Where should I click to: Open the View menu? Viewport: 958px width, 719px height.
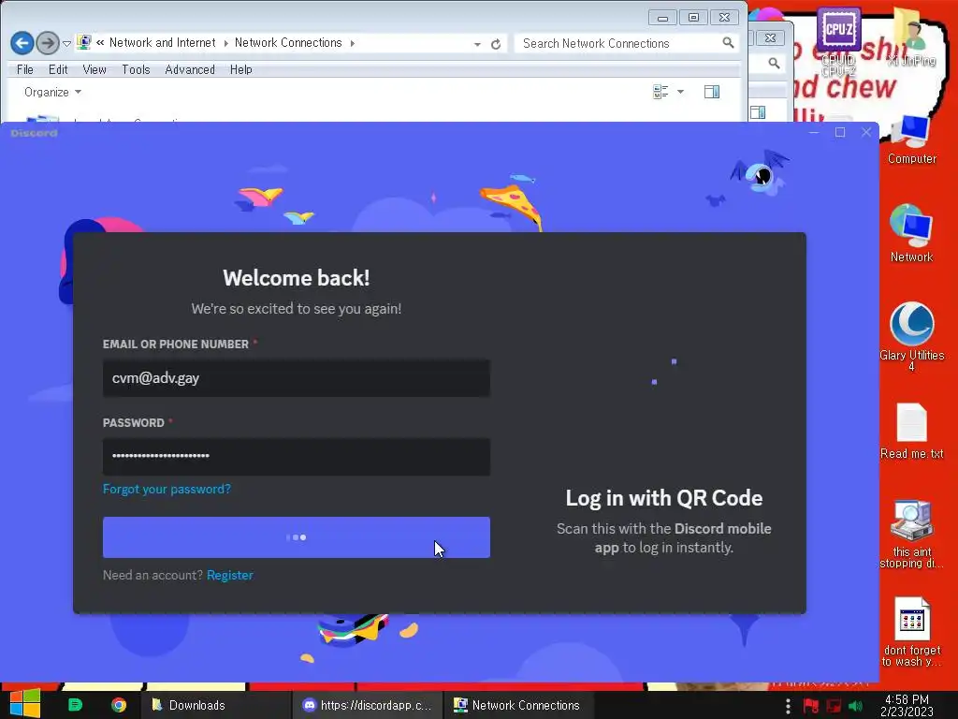(x=94, y=69)
